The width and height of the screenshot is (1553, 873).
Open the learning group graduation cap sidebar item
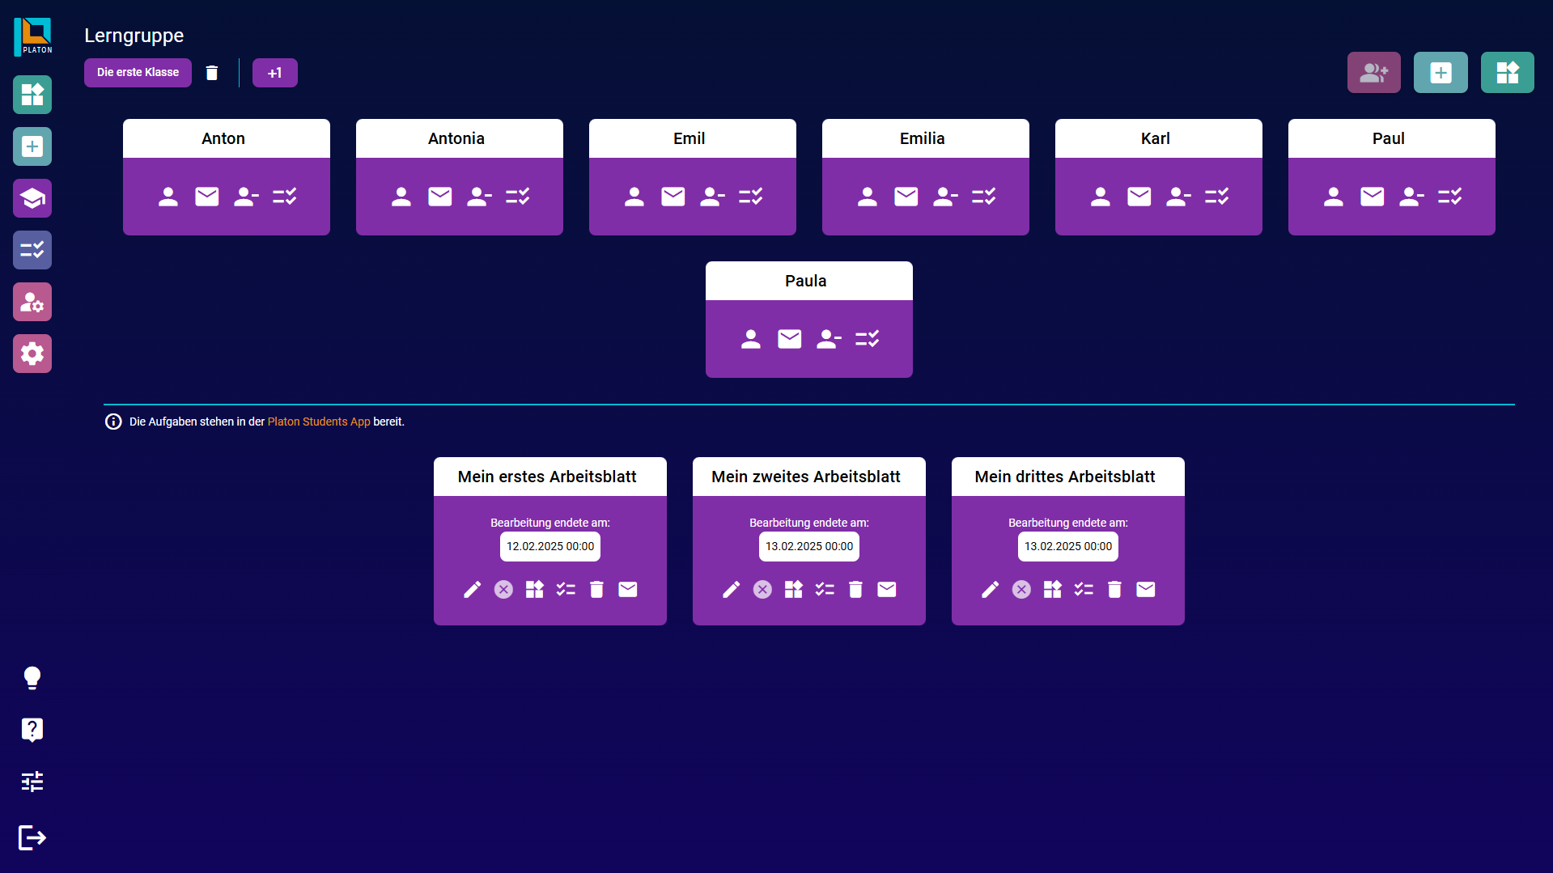pos(32,198)
